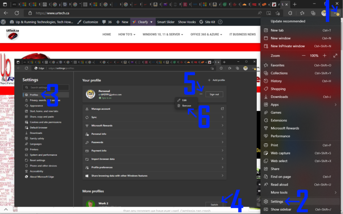Select Profiles in the settings sidebar
This screenshot has width=343, height=214.
(x=34, y=95)
